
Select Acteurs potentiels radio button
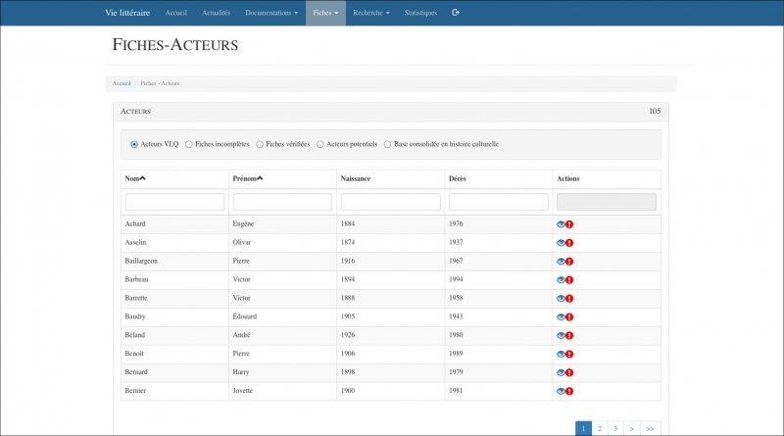[320, 144]
